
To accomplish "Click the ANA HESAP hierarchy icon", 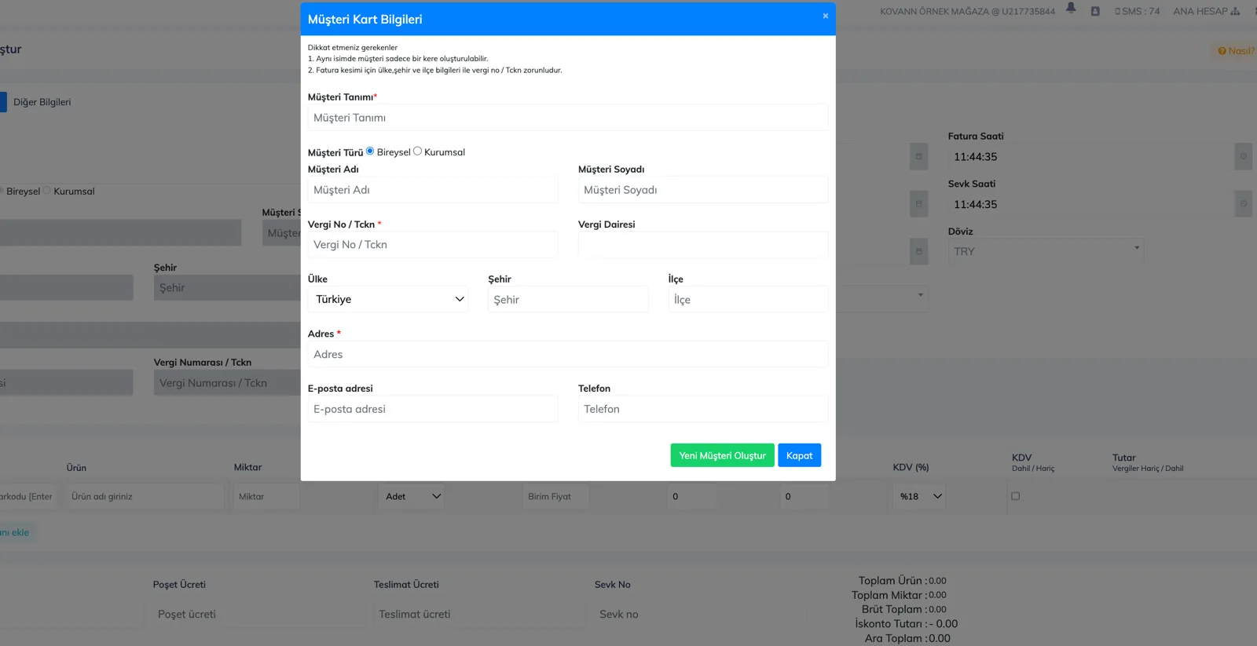I will click(x=1235, y=11).
